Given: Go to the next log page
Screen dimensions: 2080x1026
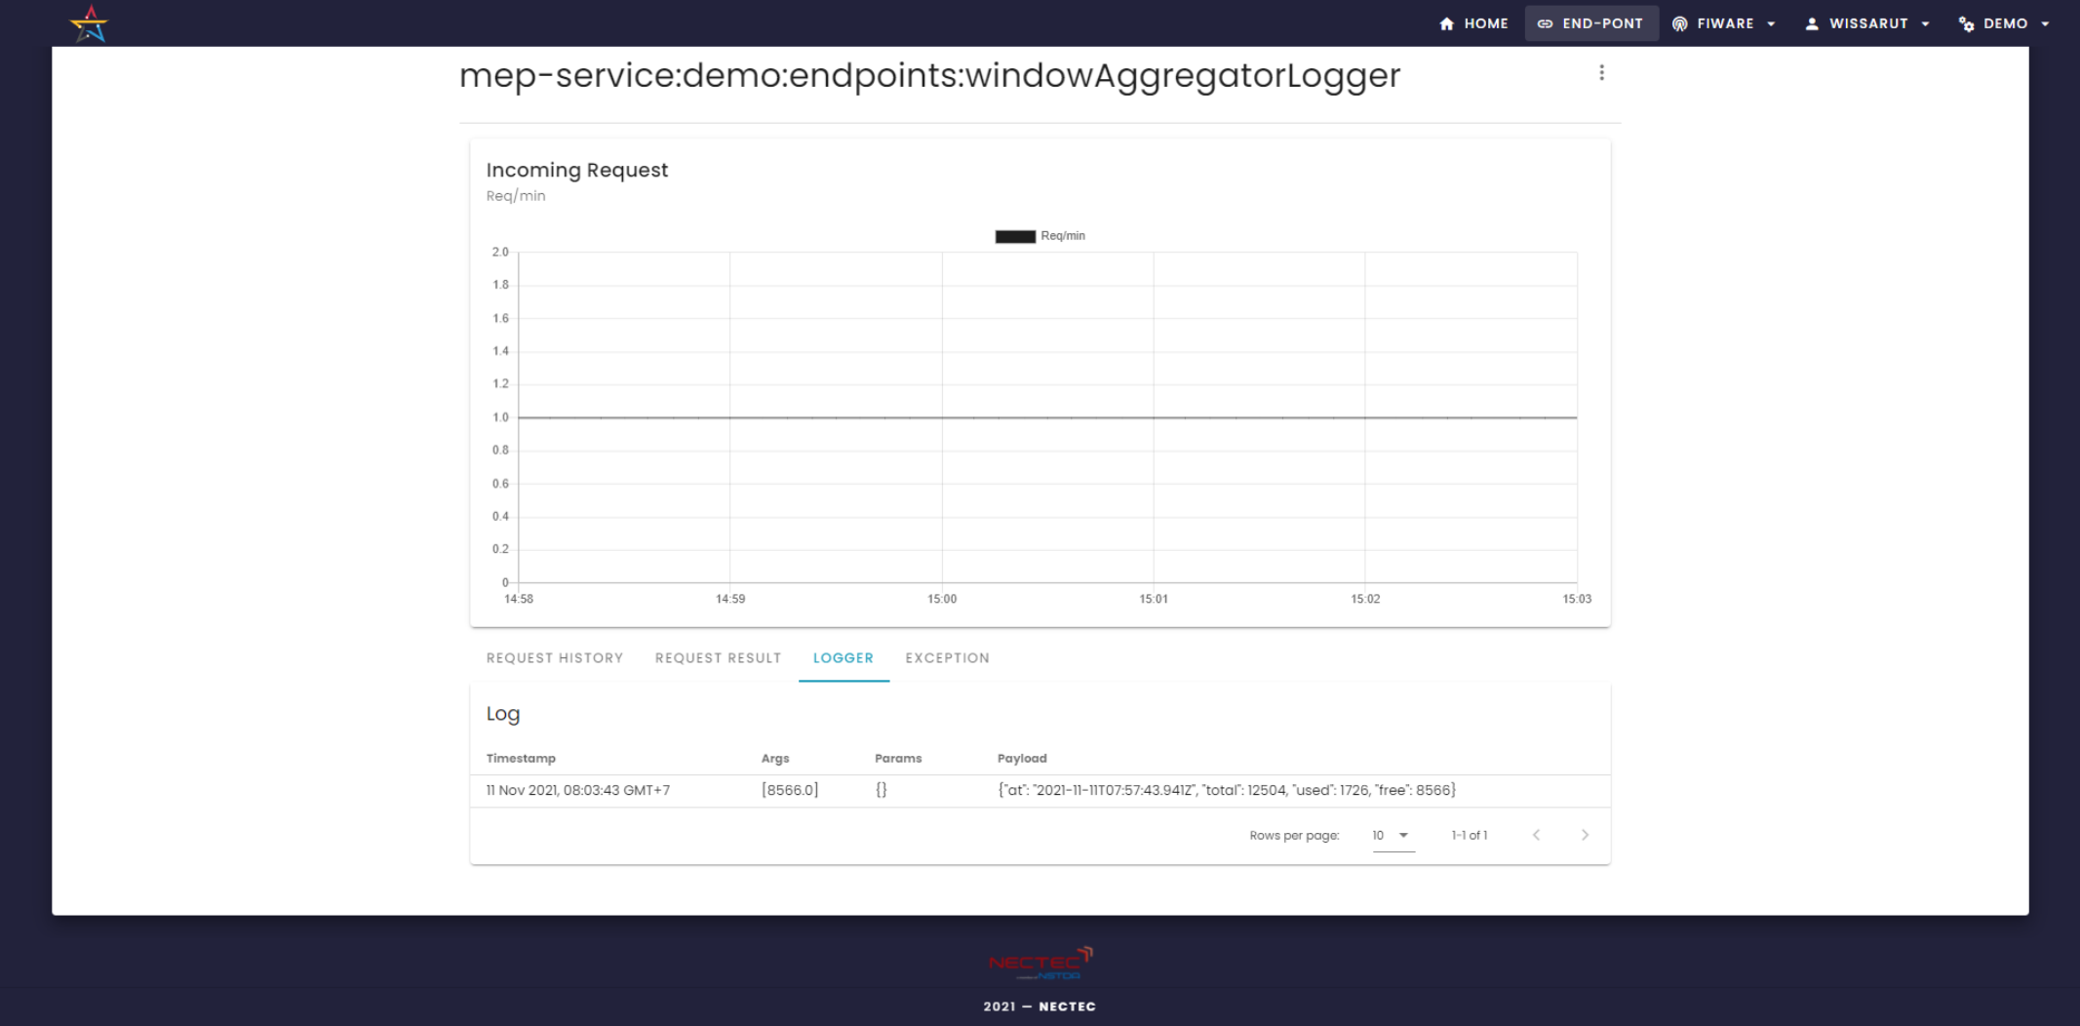Looking at the screenshot, I should 1585,835.
